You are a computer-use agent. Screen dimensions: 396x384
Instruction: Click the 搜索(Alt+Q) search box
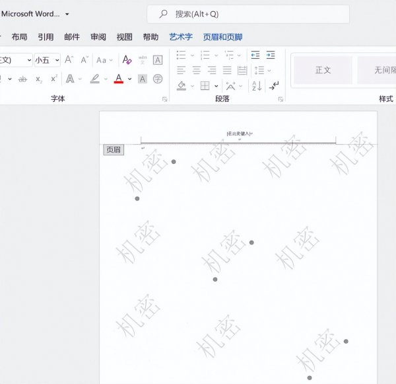(248, 14)
